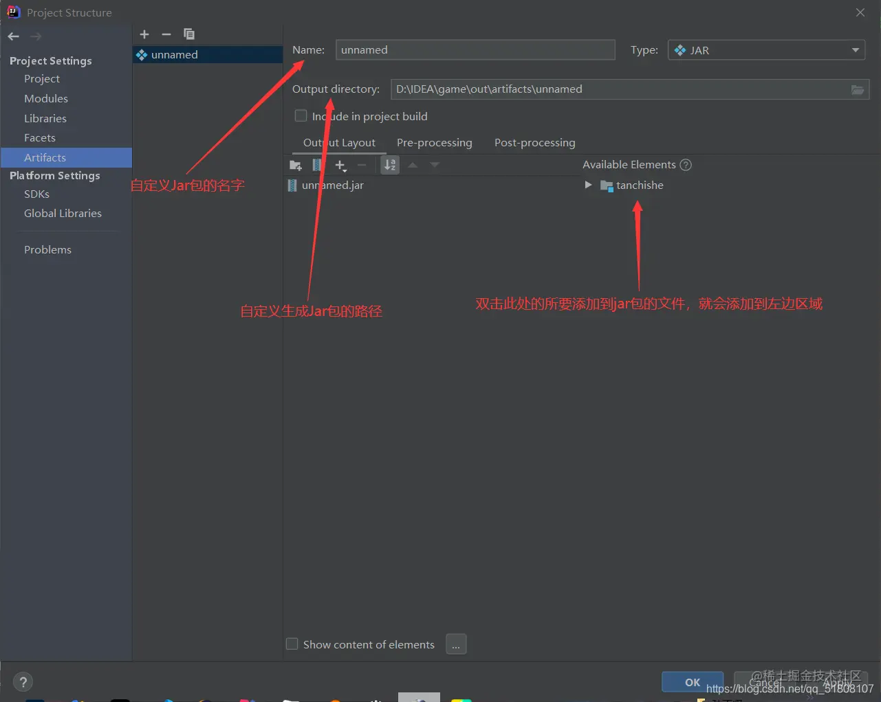Viewport: 881px width, 702px height.
Task: Switch to the Pre-processing tab
Action: click(435, 143)
